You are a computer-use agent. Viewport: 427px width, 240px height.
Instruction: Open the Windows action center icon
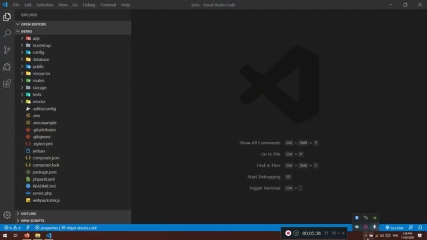[x=420, y=235]
